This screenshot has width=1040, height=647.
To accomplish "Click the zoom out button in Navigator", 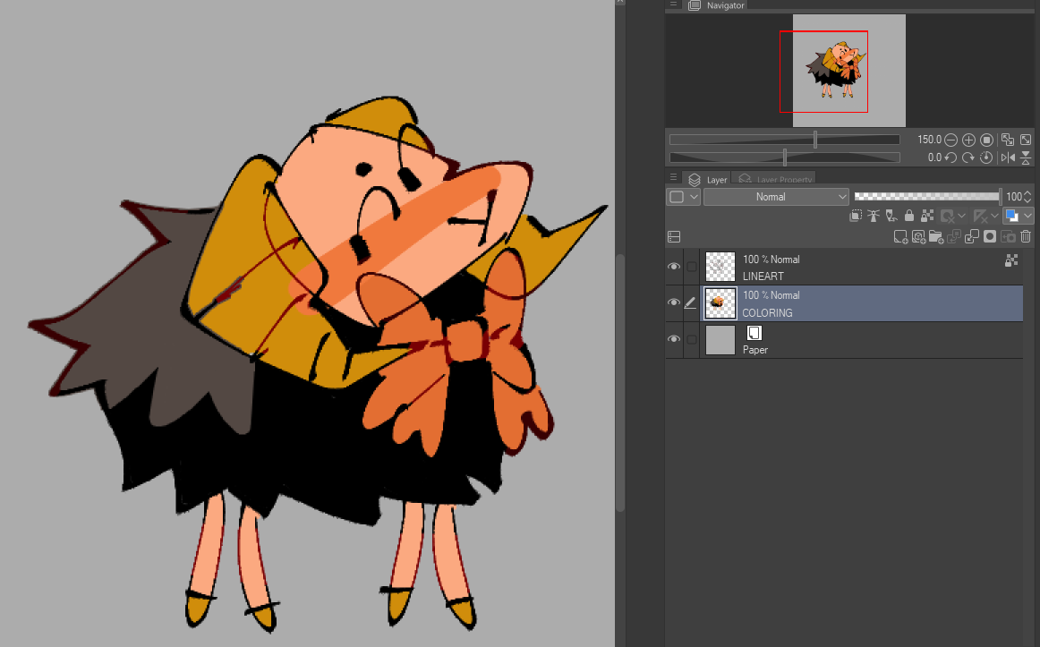I will pyautogui.click(x=950, y=140).
